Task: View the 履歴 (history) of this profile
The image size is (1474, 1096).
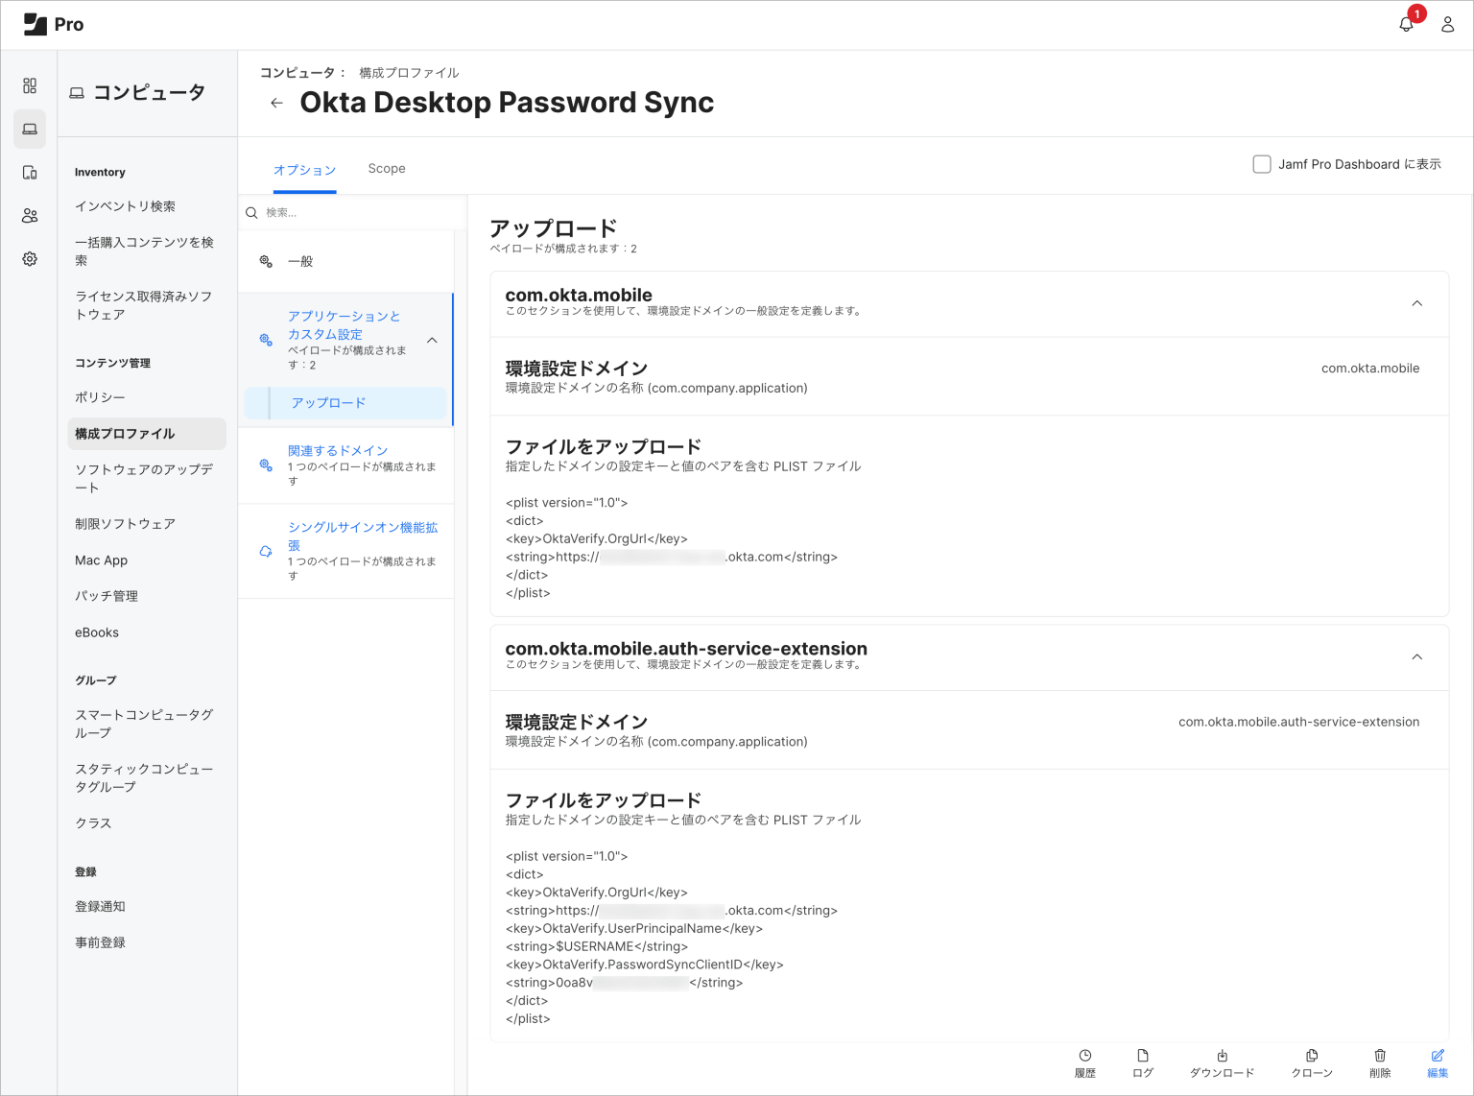Action: [x=1084, y=1062]
